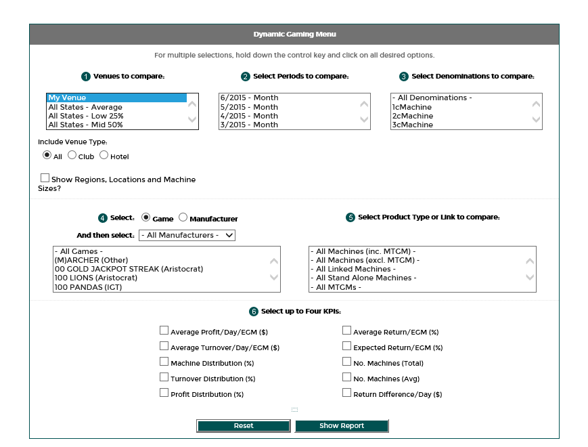This screenshot has height=447, width=588.
Task: Tick Expected Return/EGM (%) KPI
Action: pyautogui.click(x=347, y=345)
